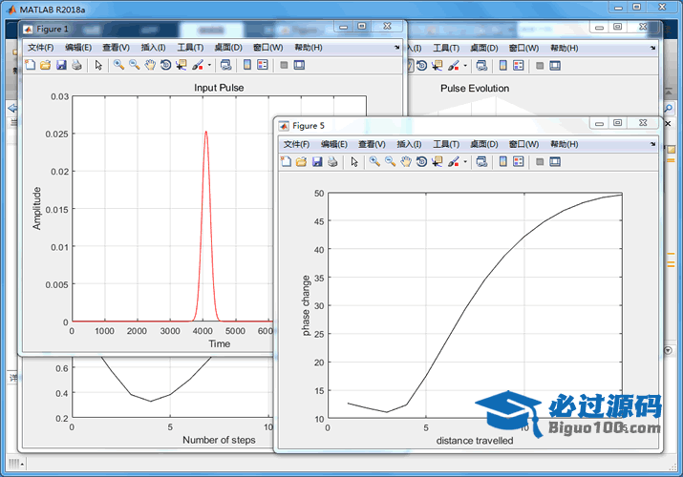The height and width of the screenshot is (477, 683).
Task: Open Brush color dropdown arrow in Figure 5
Action: coord(464,162)
